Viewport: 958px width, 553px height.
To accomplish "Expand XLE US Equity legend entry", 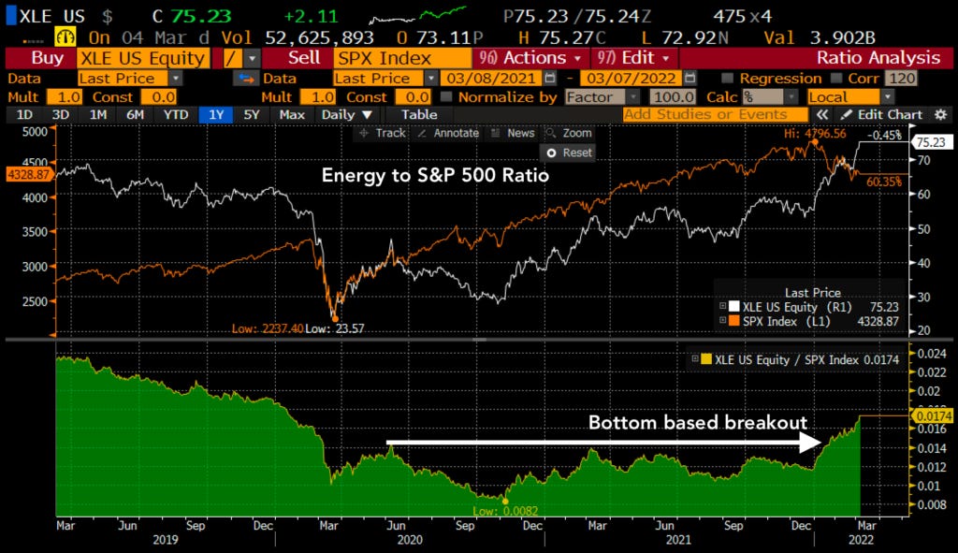I will [x=723, y=306].
